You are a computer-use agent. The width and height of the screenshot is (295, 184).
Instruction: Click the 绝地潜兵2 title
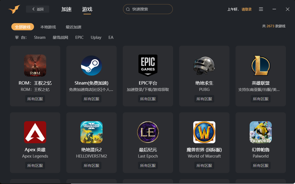click(92, 150)
